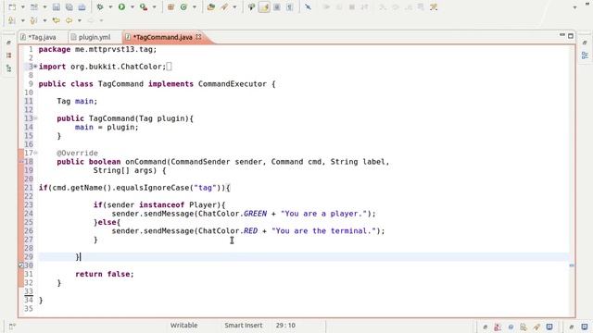Click the Open Type icon
Viewport: 593px width, 333px height.
pos(211,6)
